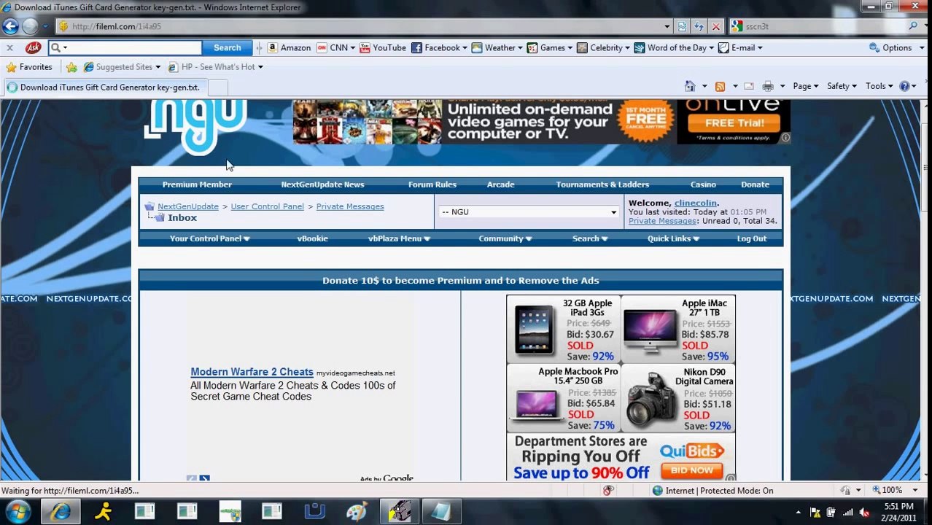This screenshot has width=932, height=525.
Task: Open the vbPlaza Menu
Action: click(x=398, y=238)
